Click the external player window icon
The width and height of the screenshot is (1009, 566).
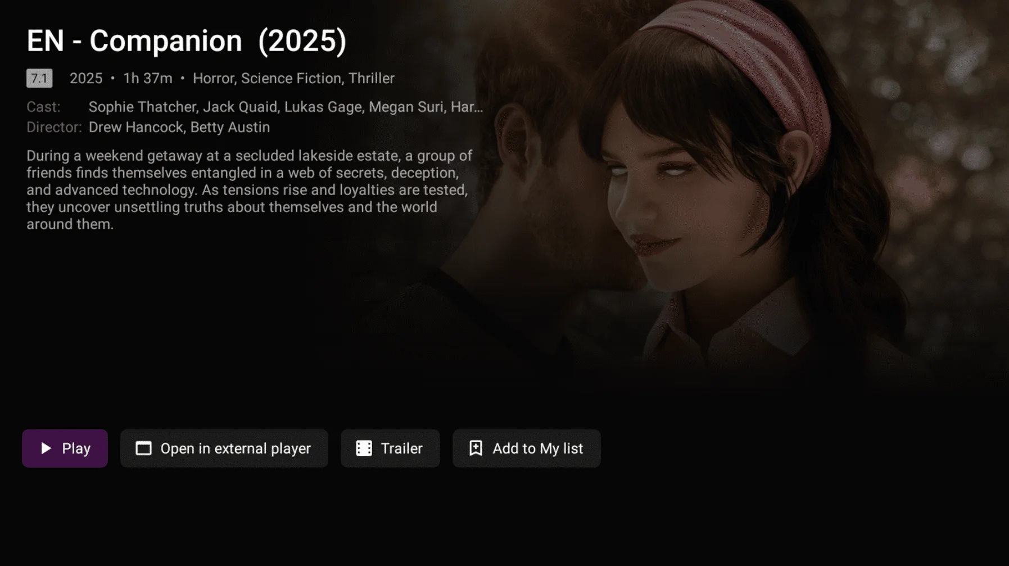(143, 448)
